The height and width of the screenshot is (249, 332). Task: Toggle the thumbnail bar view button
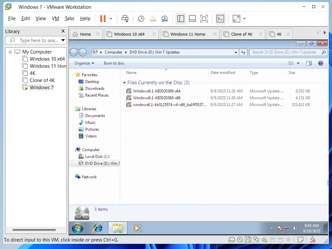[x=192, y=18]
